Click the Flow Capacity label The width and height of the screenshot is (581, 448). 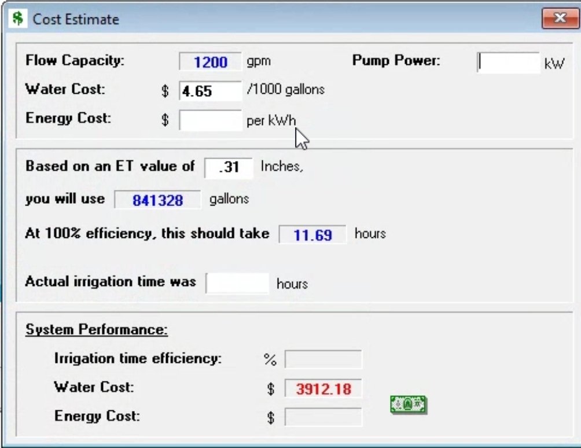(x=75, y=60)
